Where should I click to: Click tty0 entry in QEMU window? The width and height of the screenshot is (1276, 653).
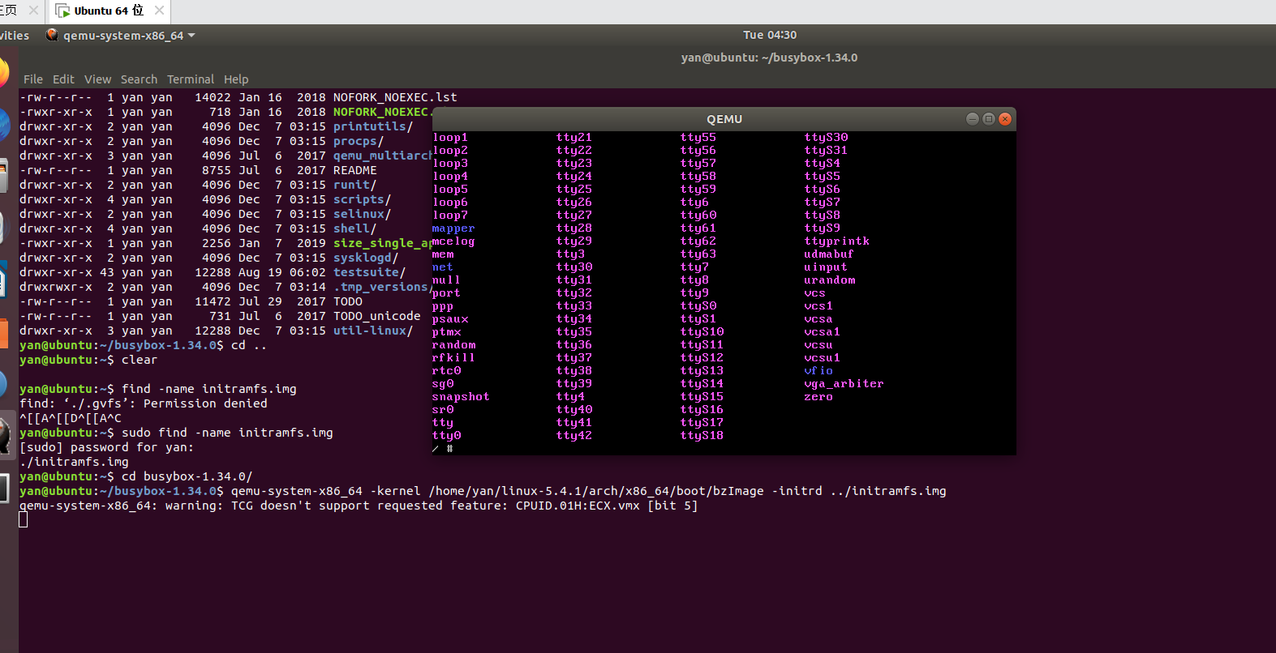[x=447, y=435]
